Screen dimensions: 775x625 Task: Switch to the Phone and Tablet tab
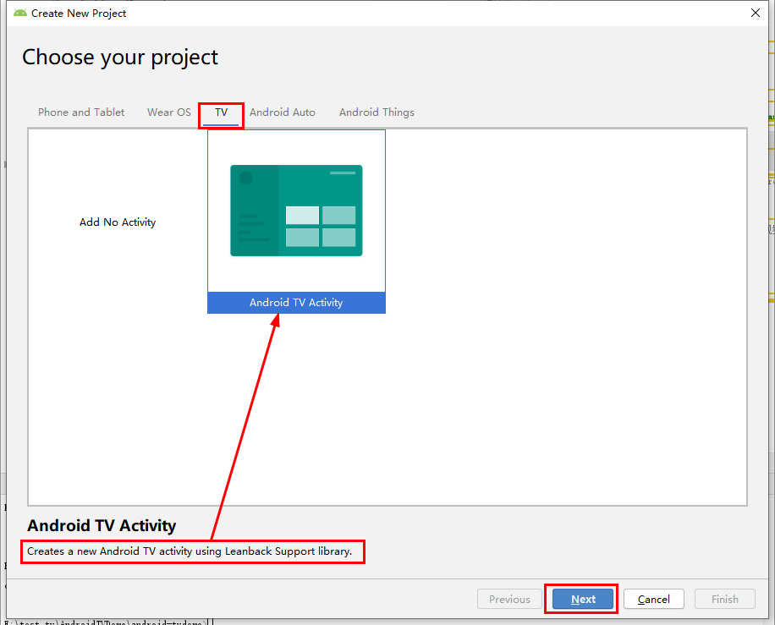click(81, 112)
